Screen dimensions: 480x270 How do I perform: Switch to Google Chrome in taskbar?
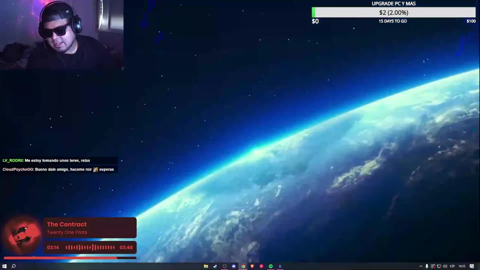click(243, 266)
